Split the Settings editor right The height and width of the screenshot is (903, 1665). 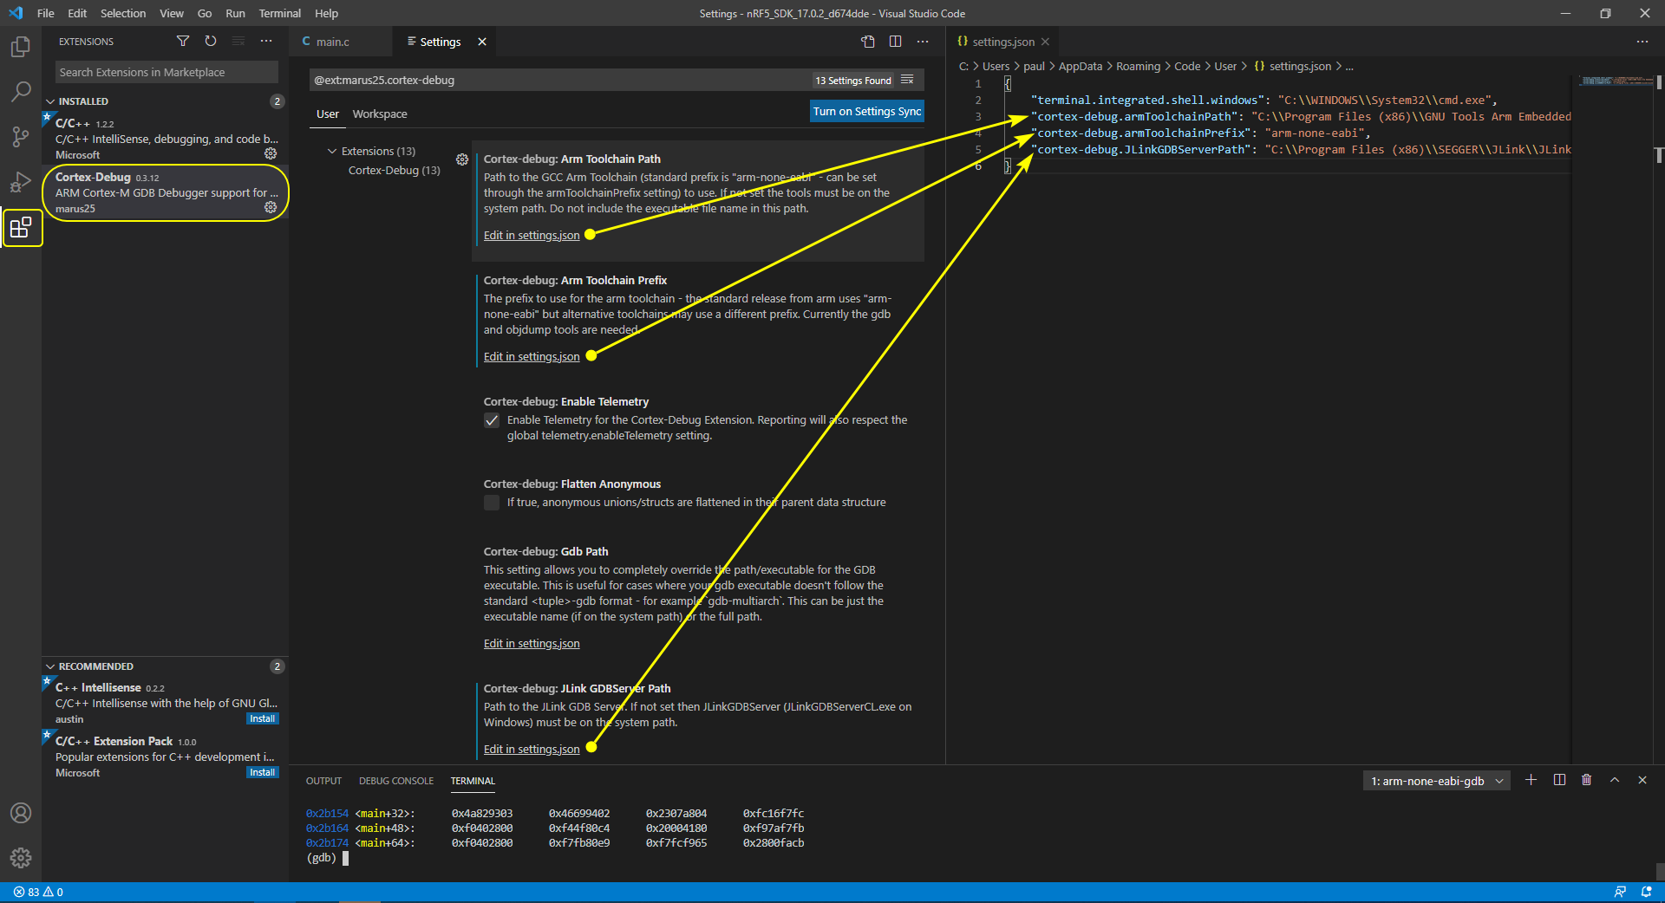tap(896, 42)
